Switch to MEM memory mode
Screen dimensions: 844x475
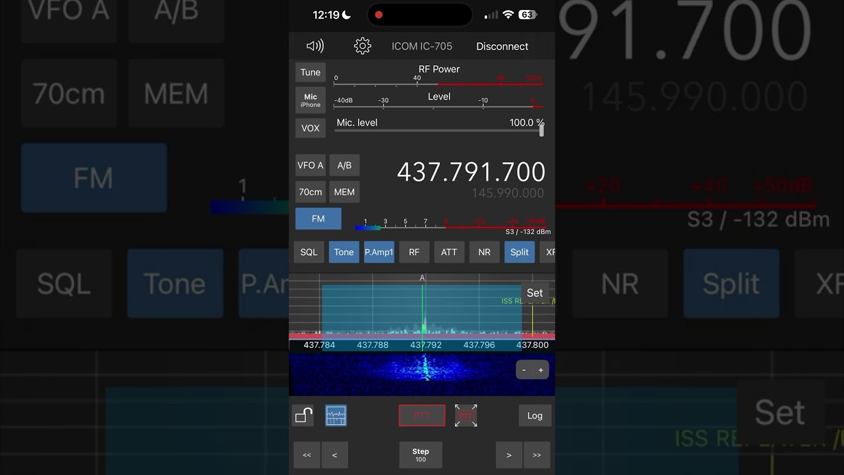pos(344,192)
